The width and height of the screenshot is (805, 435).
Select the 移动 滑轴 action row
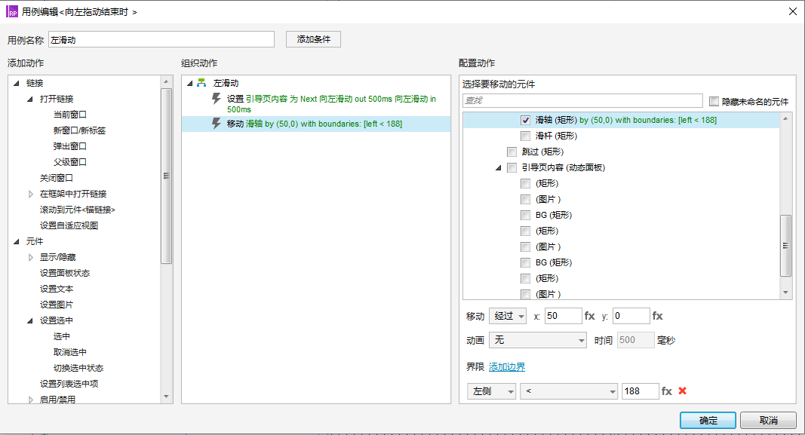(x=315, y=124)
